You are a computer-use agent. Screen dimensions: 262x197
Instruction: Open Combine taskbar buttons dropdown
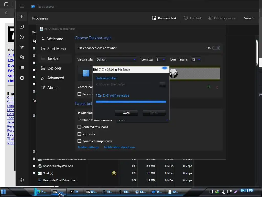(142, 121)
